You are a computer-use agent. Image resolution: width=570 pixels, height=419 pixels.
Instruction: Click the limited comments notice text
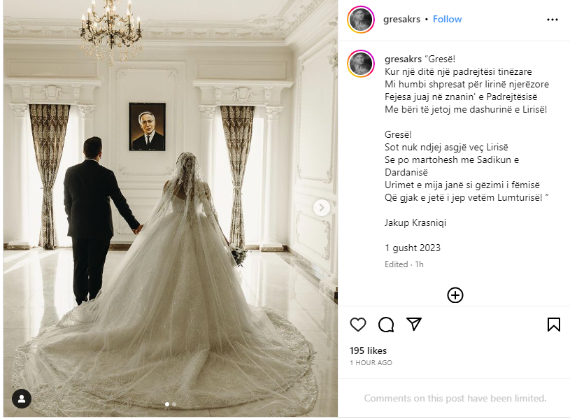[455, 398]
